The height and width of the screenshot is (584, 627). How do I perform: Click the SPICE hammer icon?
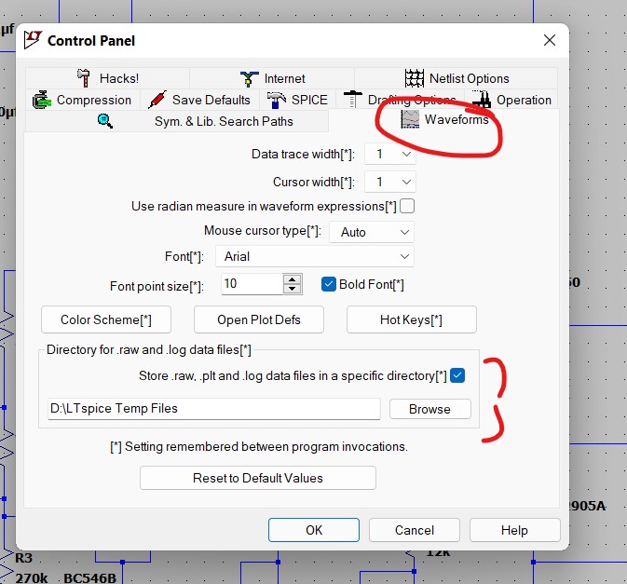click(277, 100)
